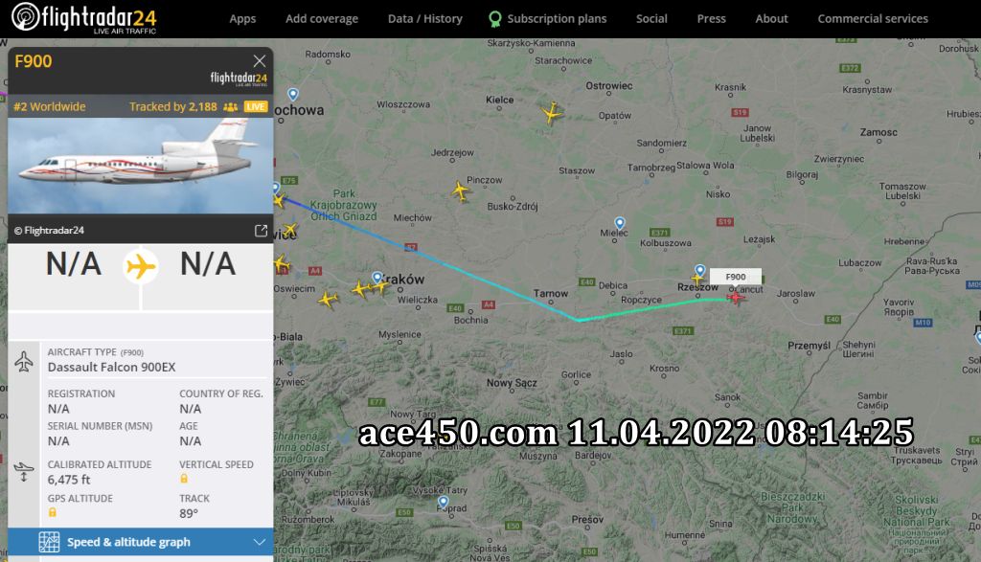Click locked GPS Altitude padlock icon

[x=53, y=512]
